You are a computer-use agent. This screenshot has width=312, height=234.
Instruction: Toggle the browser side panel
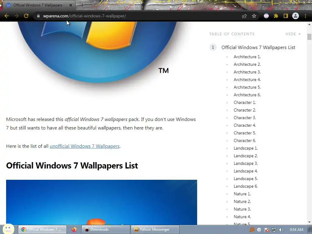point(286,16)
